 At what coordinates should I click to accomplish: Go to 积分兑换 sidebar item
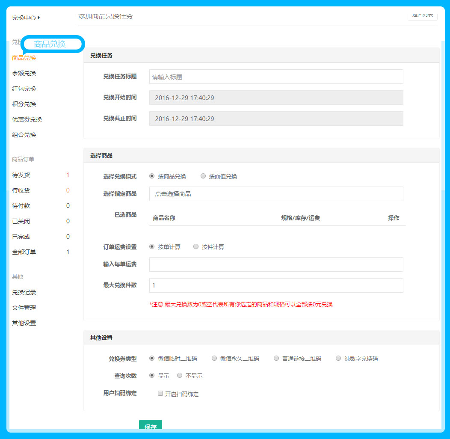[24, 104]
